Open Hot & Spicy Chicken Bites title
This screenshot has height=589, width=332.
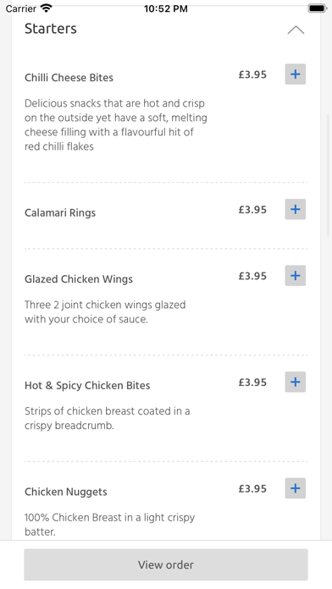[x=87, y=385]
